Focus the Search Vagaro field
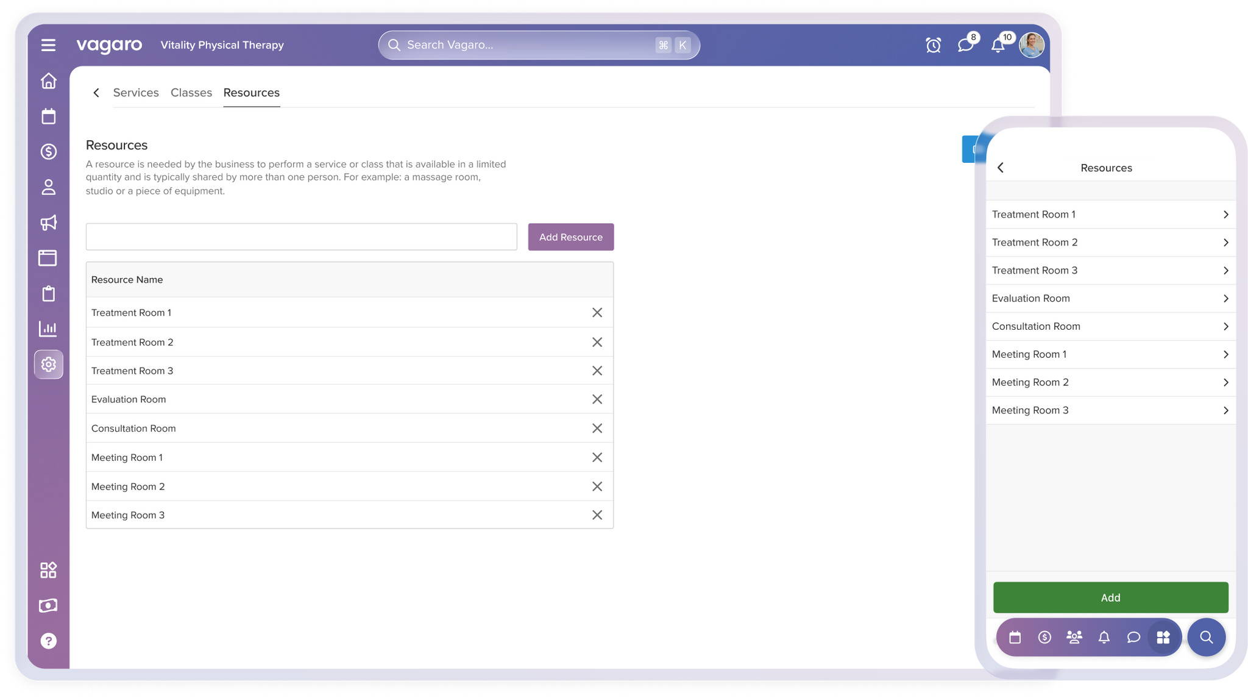The height and width of the screenshot is (698, 1248). click(x=539, y=45)
